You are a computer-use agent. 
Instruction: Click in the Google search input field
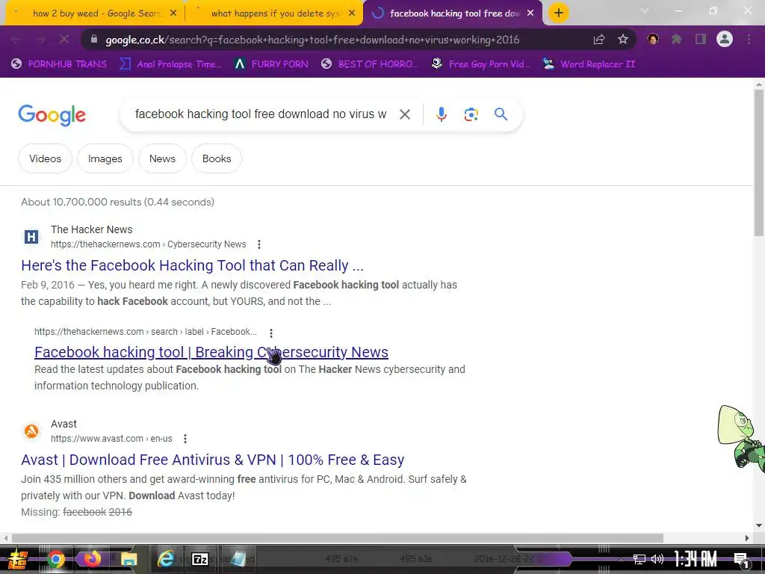pos(261,114)
